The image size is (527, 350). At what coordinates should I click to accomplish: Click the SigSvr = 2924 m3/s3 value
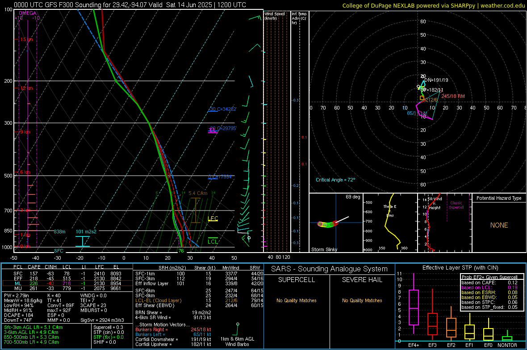pyautogui.click(x=102, y=320)
